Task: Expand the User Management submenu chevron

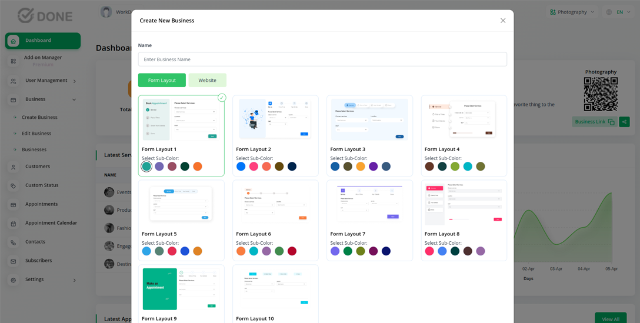Action: coord(74,81)
